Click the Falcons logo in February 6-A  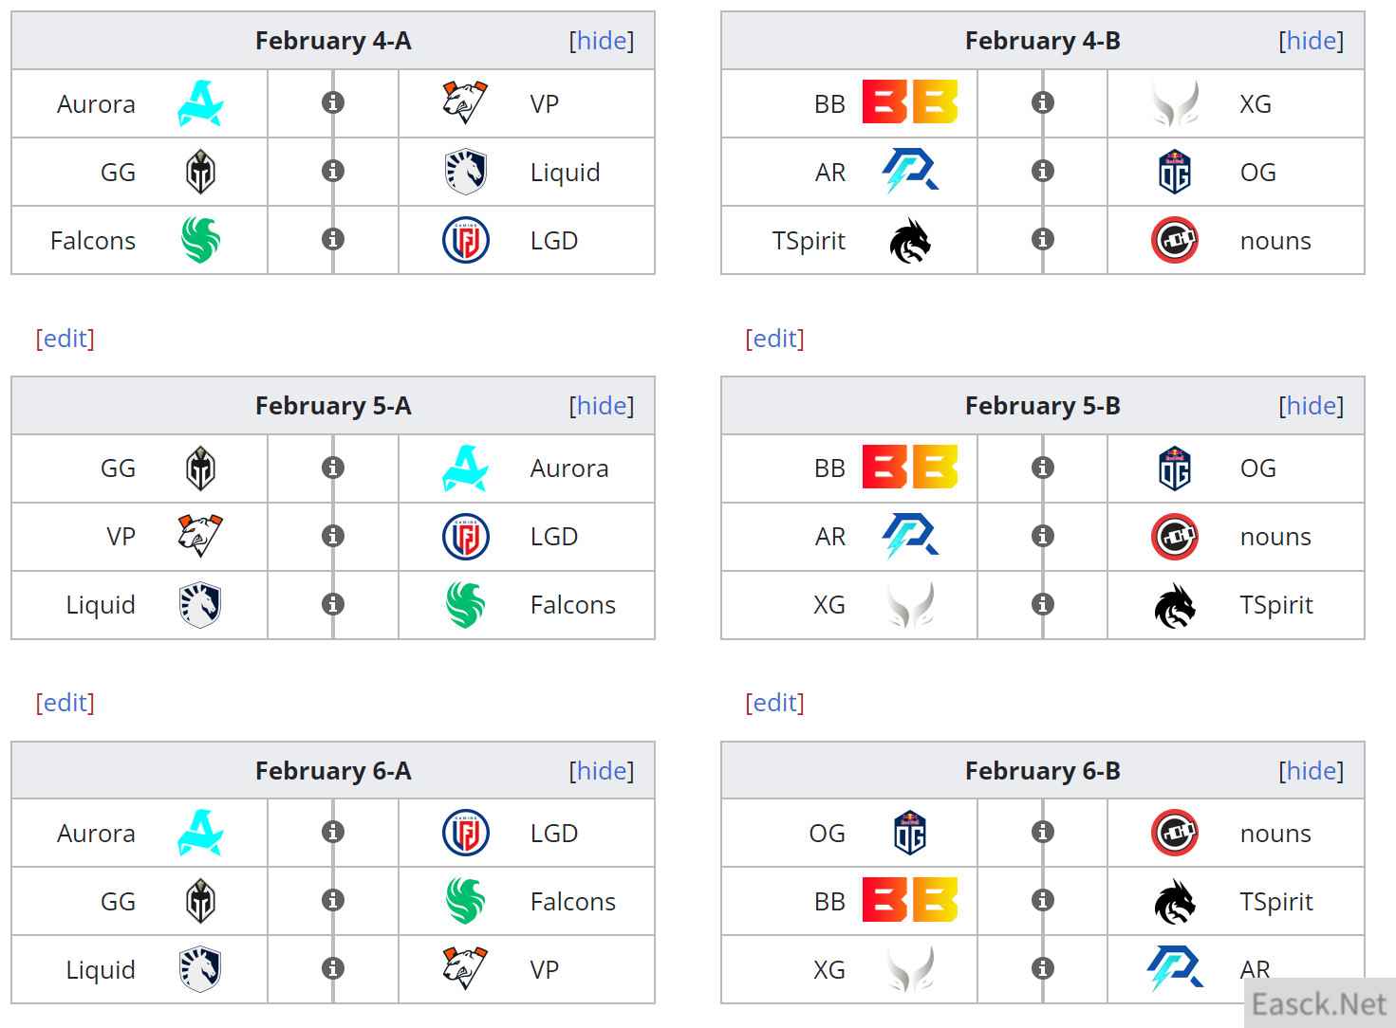[x=465, y=901]
